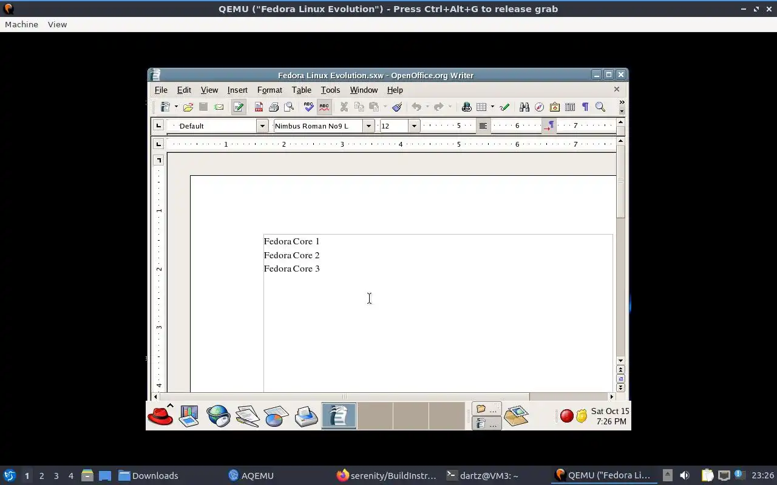Click the Open file folder icon
The width and height of the screenshot is (777, 485).
[x=188, y=107]
